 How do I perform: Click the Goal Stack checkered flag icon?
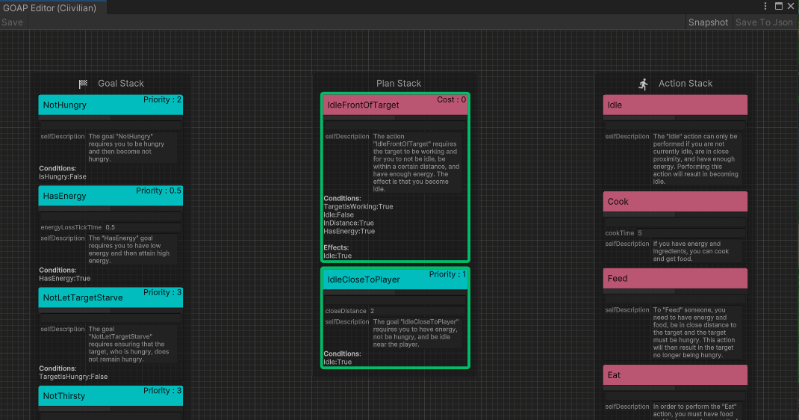pos(84,84)
